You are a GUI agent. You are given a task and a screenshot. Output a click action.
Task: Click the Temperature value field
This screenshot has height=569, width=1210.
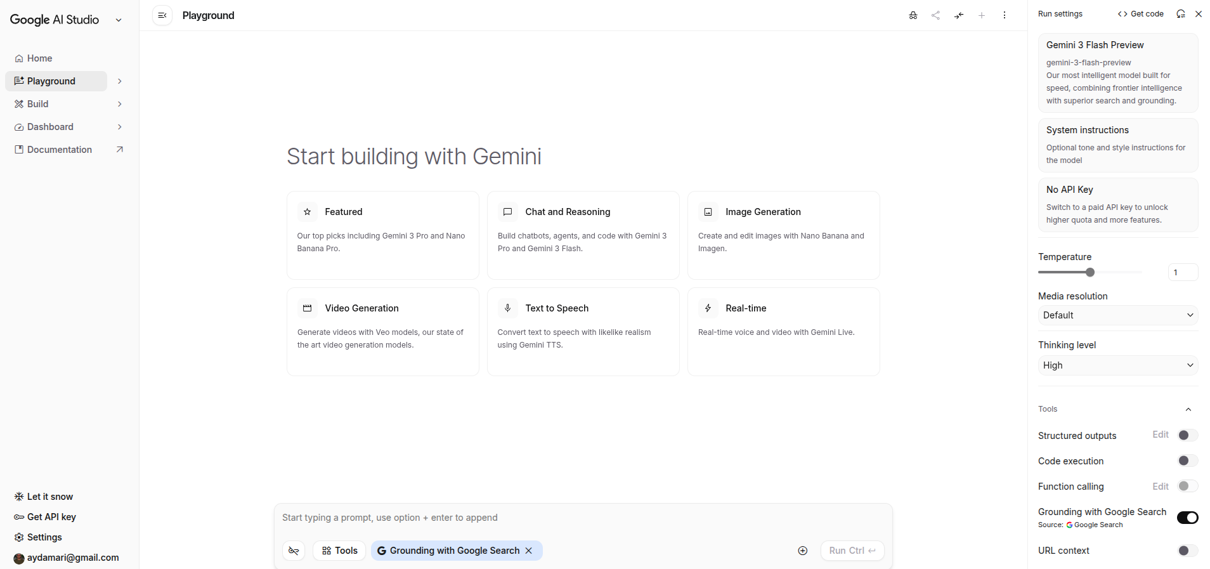click(1183, 272)
